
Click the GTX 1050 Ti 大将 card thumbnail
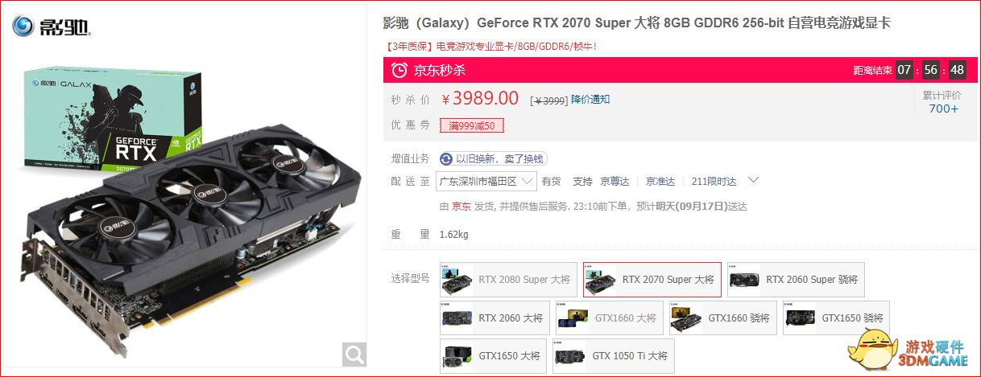570,356
